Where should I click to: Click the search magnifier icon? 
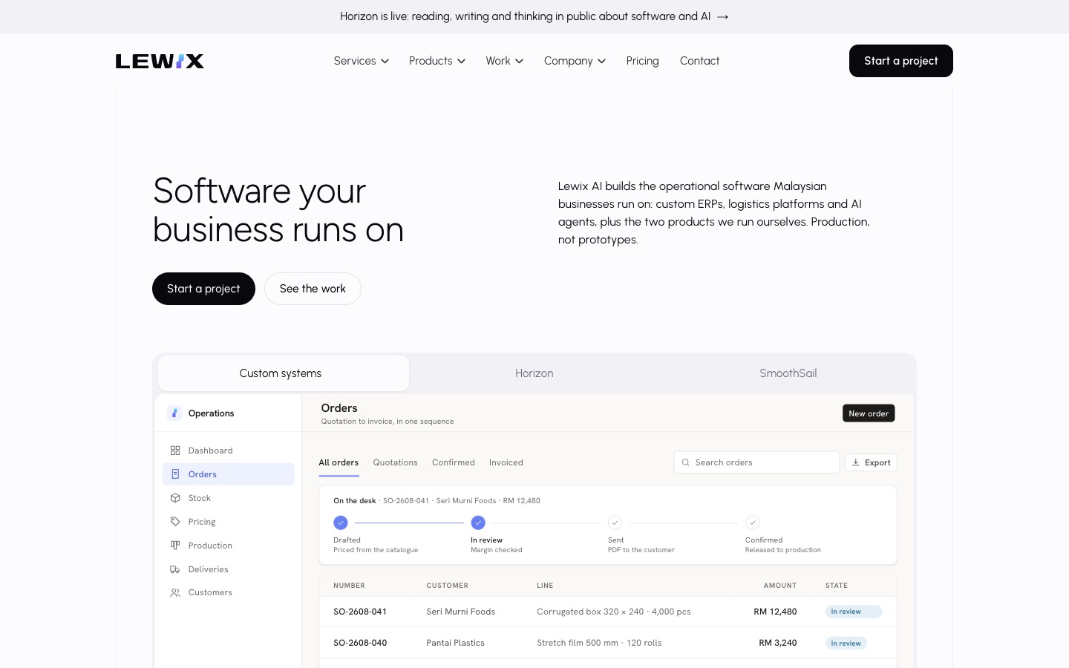coord(686,462)
